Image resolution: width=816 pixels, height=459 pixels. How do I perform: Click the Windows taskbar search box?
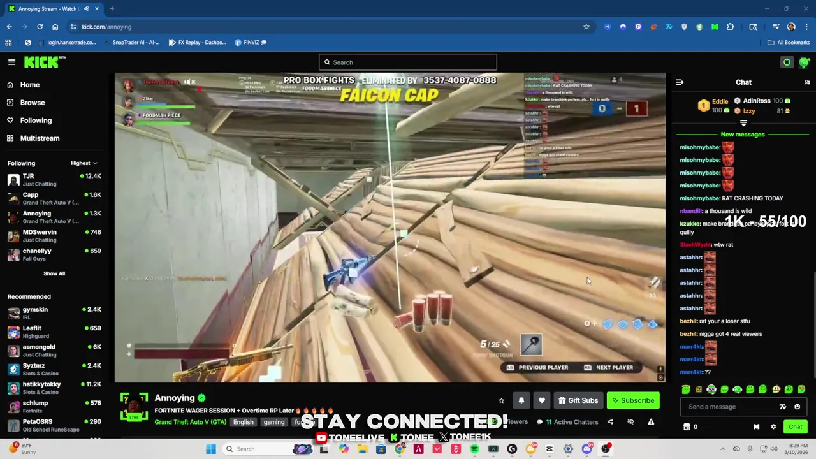(x=268, y=449)
